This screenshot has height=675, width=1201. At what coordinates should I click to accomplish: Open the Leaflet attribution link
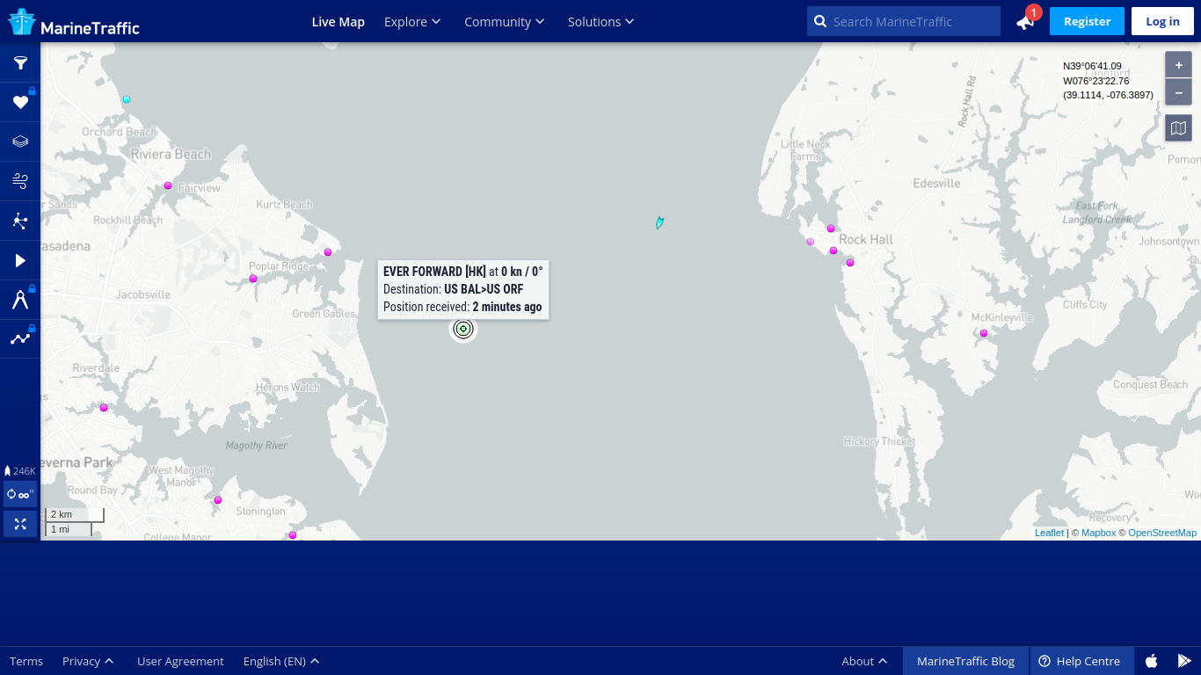click(x=1049, y=533)
